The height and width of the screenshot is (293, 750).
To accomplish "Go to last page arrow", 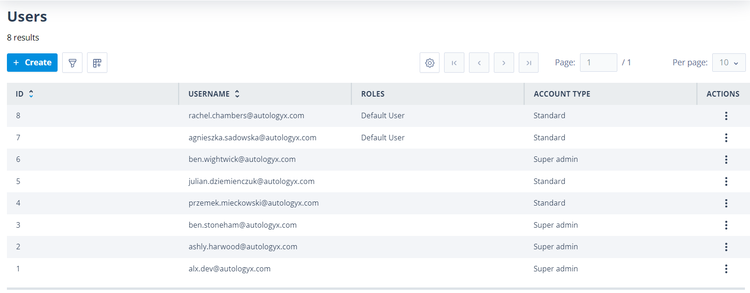I will pyautogui.click(x=529, y=63).
